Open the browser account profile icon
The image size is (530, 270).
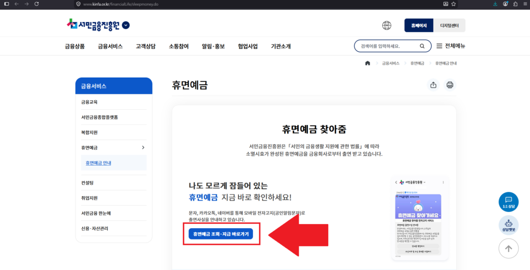tap(505, 4)
